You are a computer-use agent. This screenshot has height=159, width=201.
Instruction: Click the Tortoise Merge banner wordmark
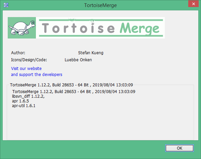point(100,28)
